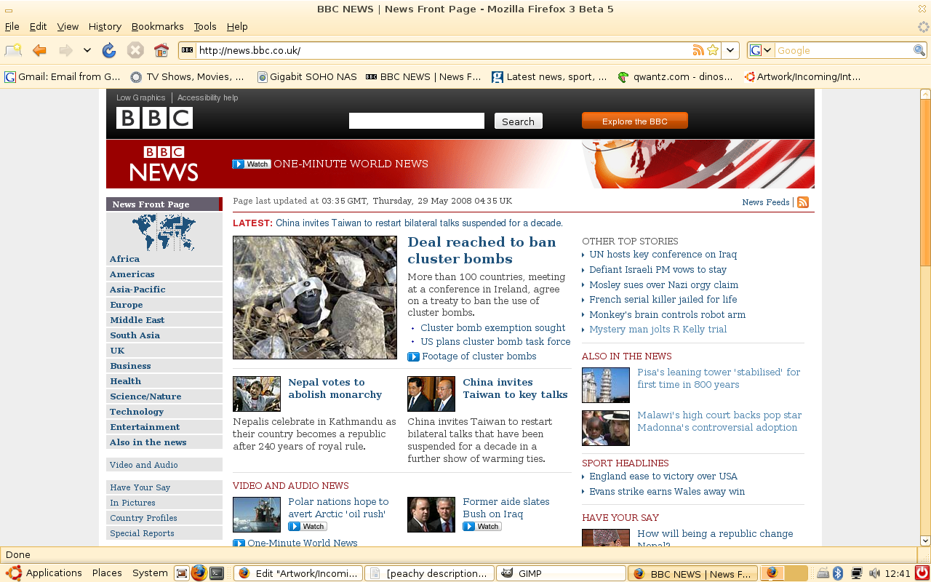931x582 pixels.
Task: Click the volume speaker tray icon
Action: 874,573
